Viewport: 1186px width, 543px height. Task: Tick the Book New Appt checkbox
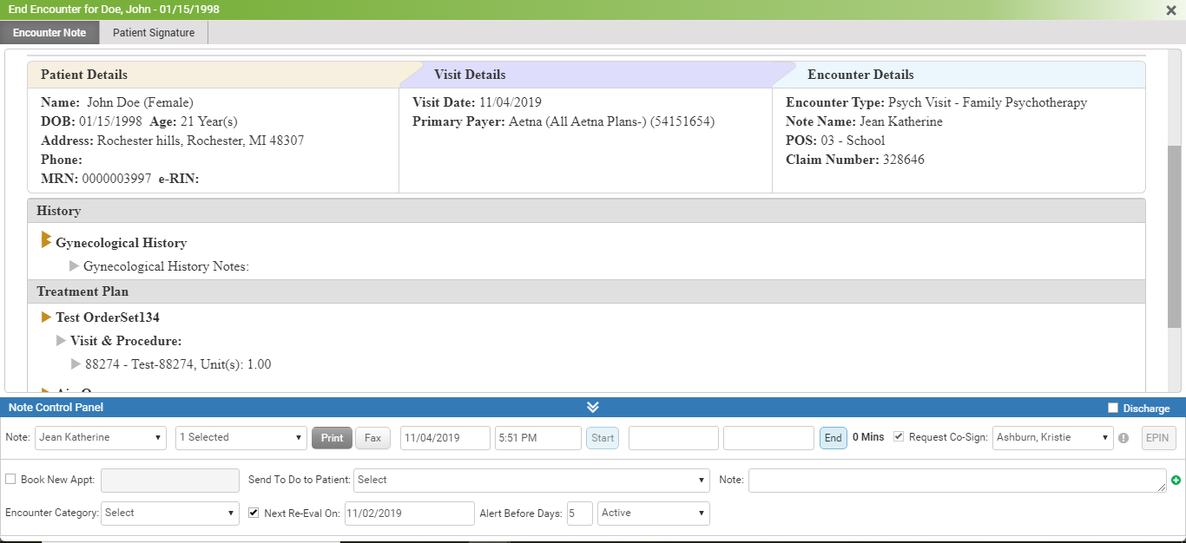pos(10,480)
